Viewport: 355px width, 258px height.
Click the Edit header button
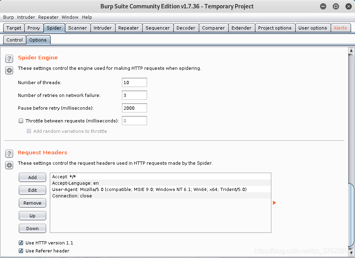32,190
